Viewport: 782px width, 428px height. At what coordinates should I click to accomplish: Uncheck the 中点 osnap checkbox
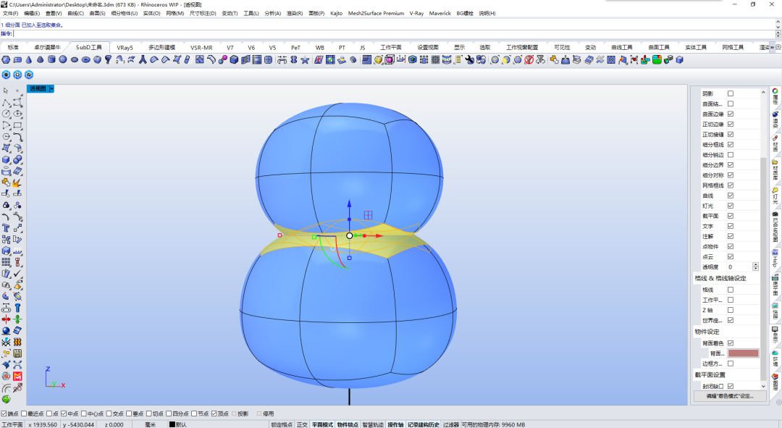point(63,414)
